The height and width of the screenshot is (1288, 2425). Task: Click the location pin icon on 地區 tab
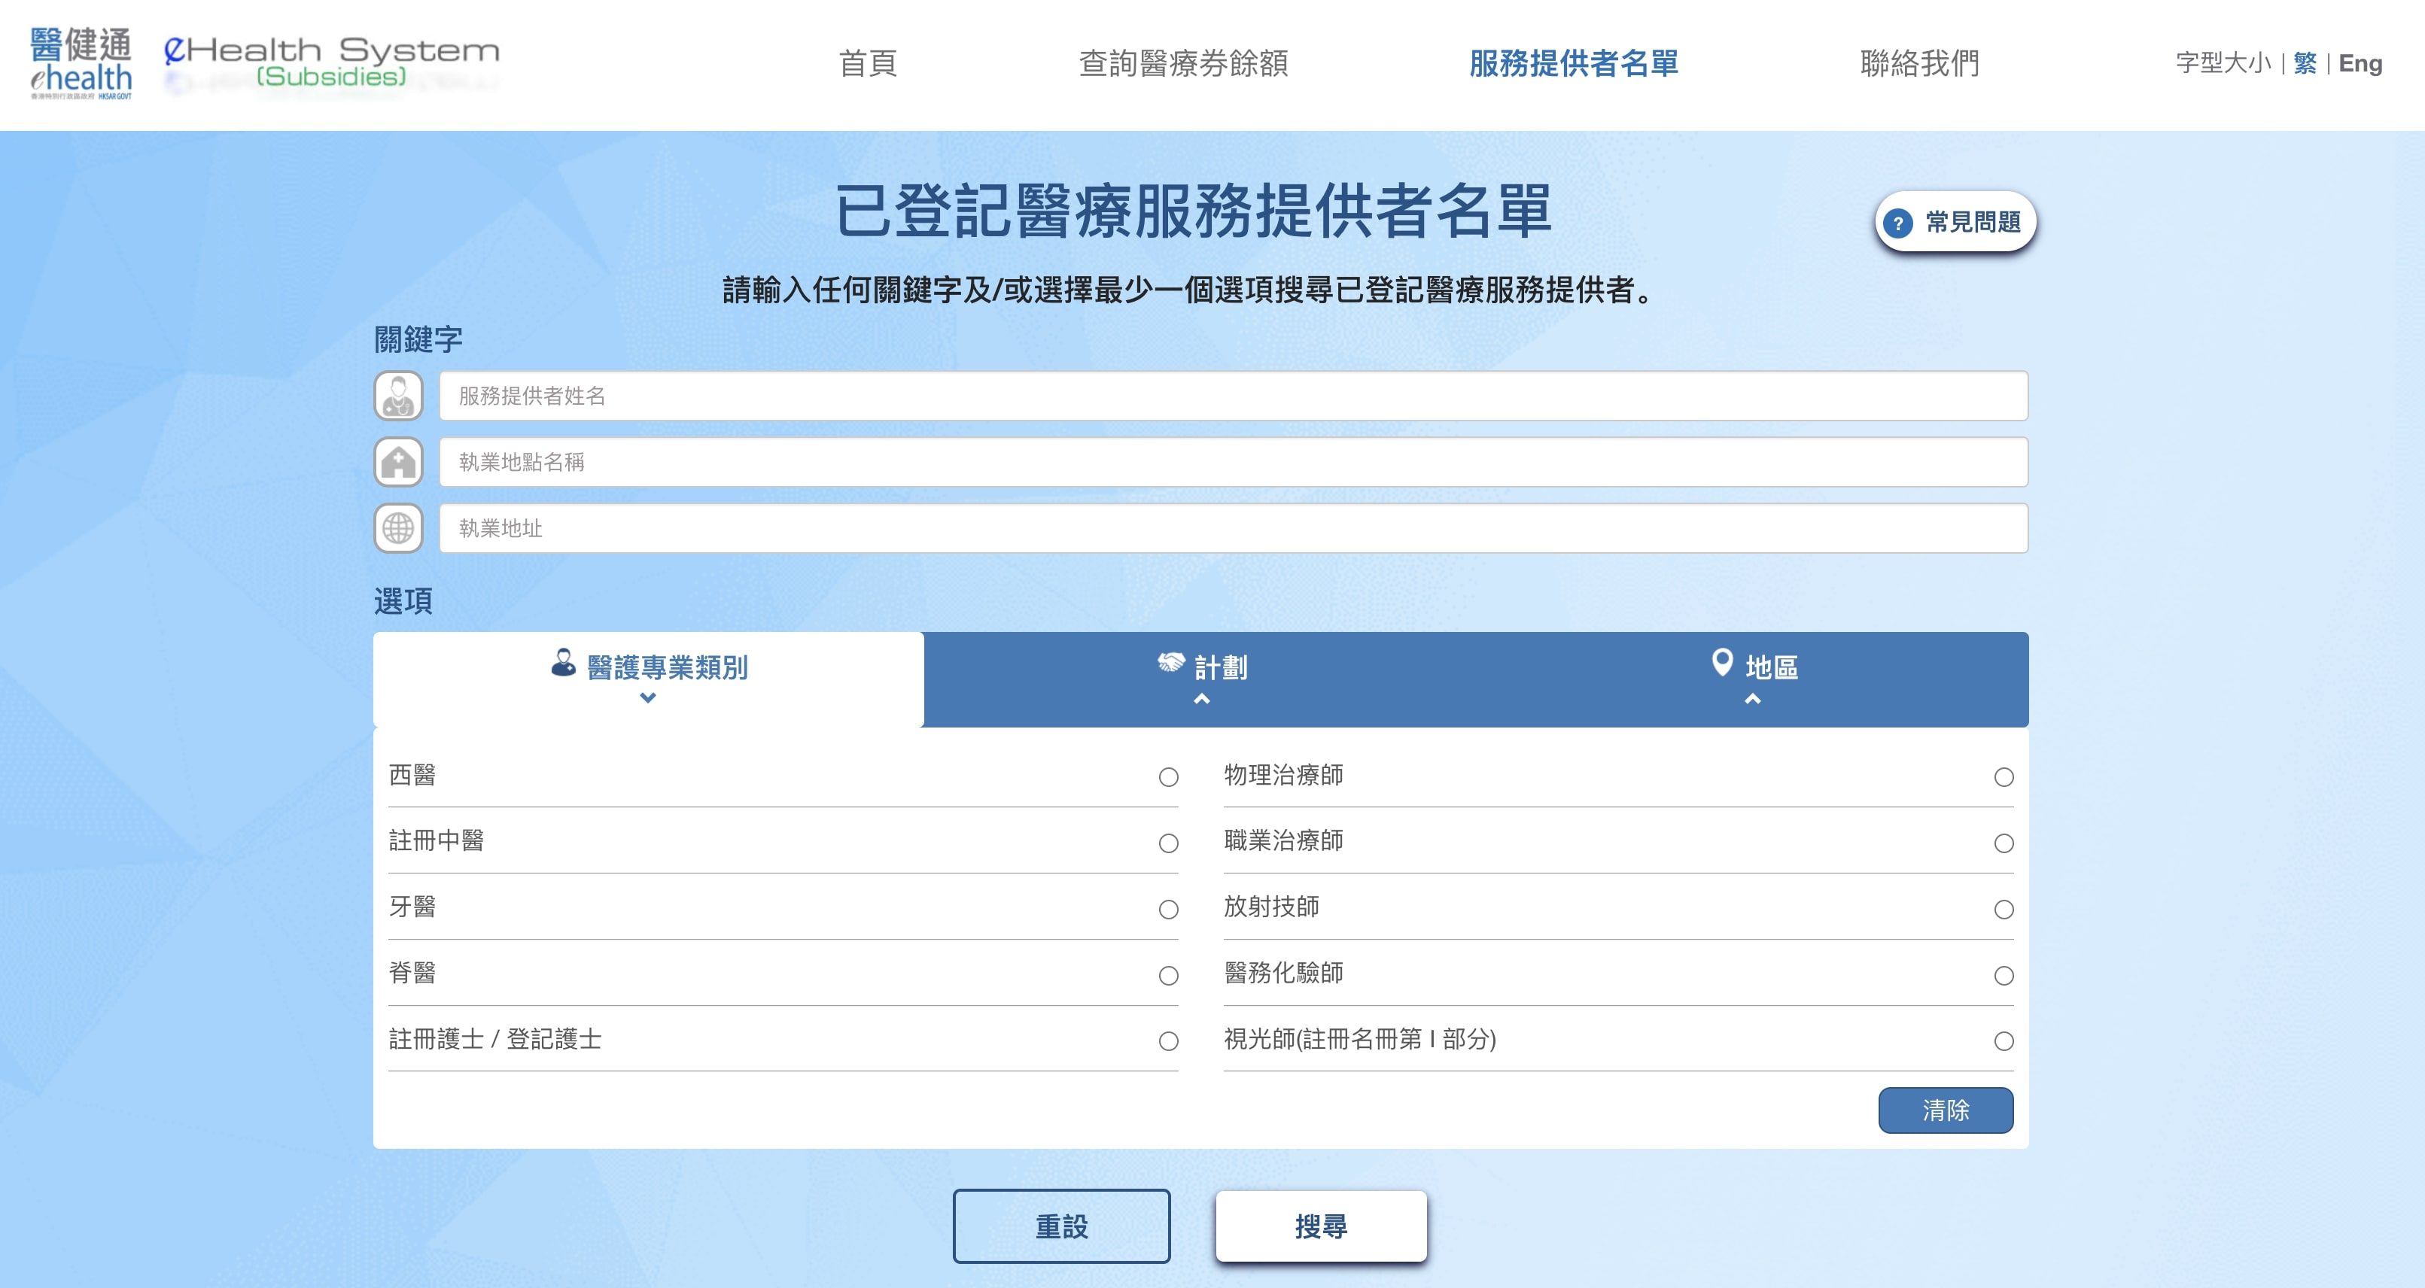pos(1722,665)
